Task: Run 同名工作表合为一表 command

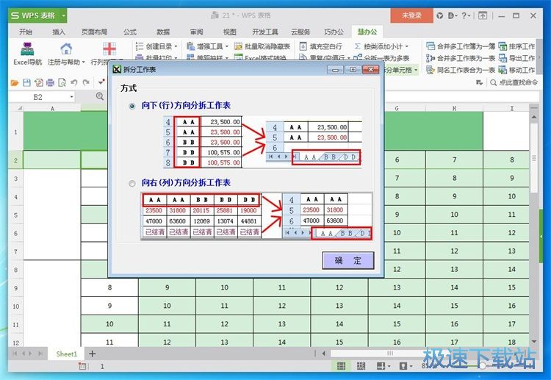Action: [x=461, y=70]
